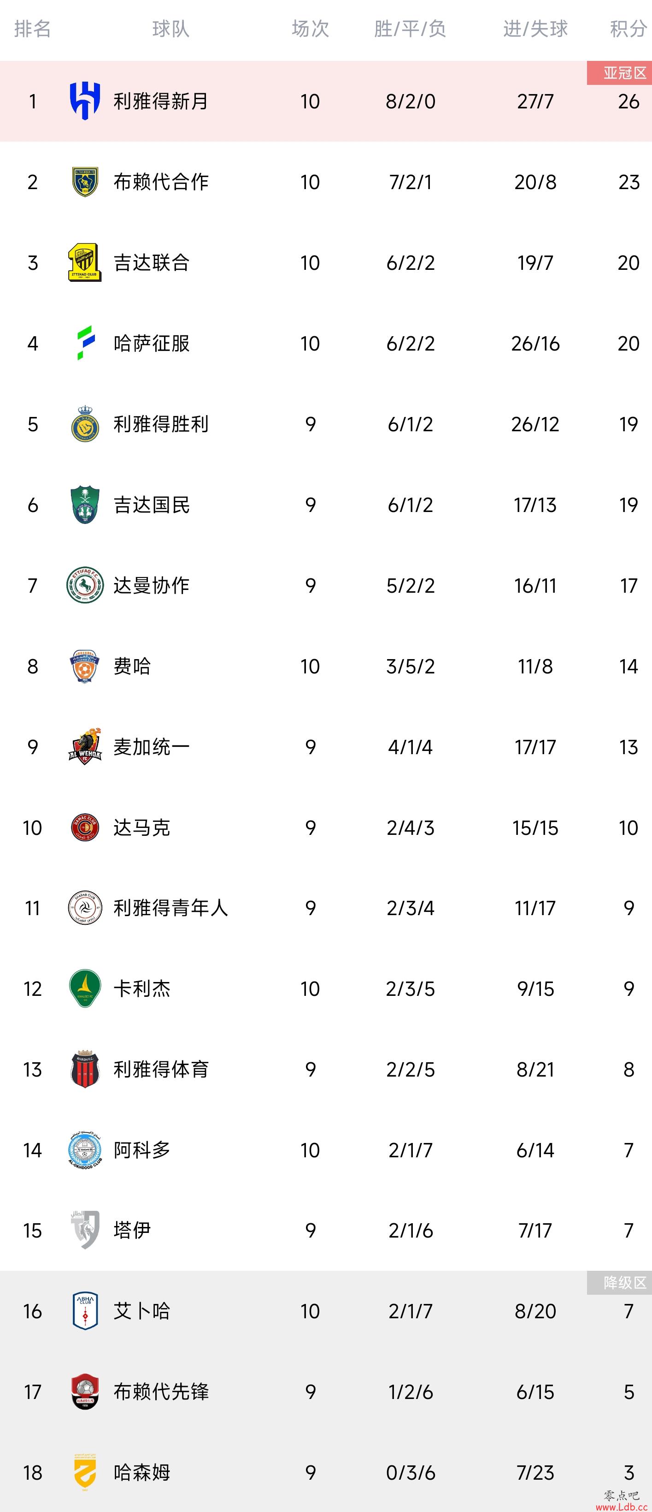Open the 利雅得青年人 team name
652x1512 pixels.
pos(170,908)
